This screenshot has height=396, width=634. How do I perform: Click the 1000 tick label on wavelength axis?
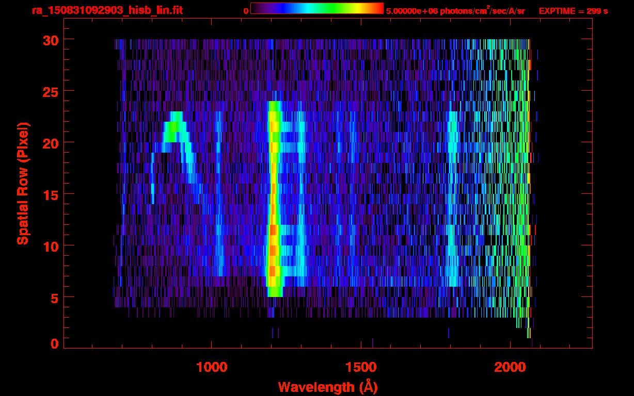(x=212, y=367)
